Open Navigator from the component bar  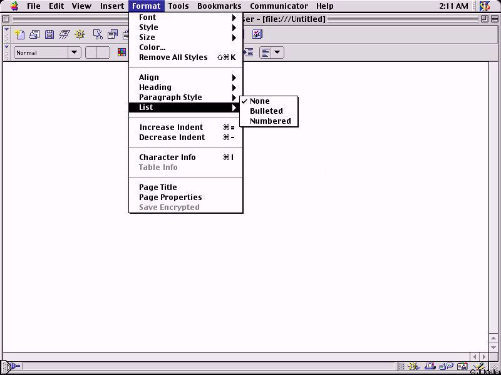pyautogui.click(x=413, y=367)
